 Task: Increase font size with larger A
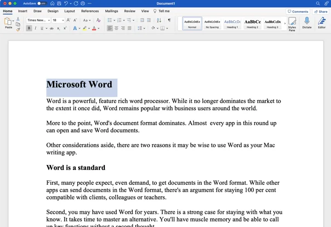pos(68,20)
